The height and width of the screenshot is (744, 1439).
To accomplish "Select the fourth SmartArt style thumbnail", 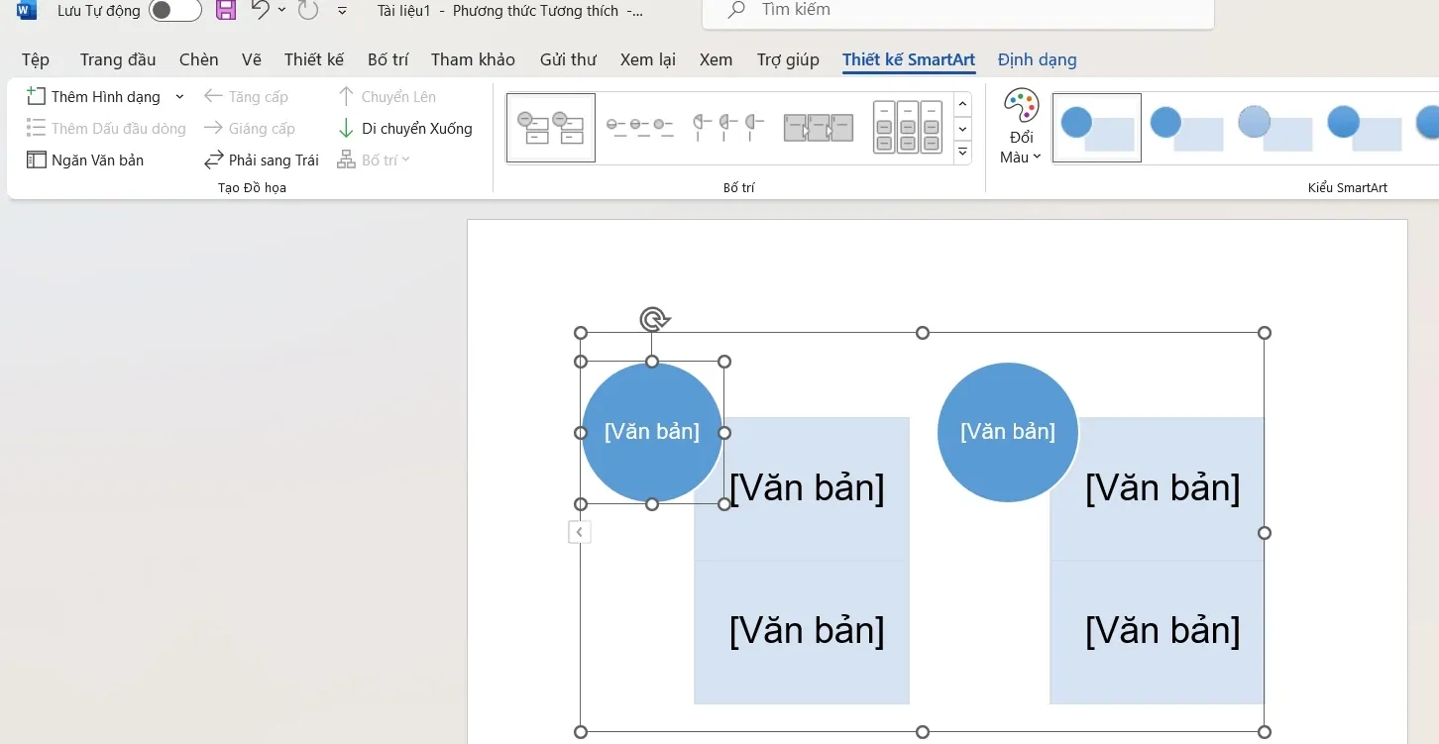I will pyautogui.click(x=1364, y=128).
